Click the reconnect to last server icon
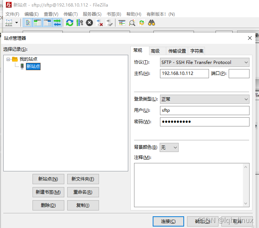Screen dimensions: 259x228 pyautogui.click(x=109, y=23)
